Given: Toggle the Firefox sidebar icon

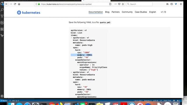Looking at the screenshot, I should (x=172, y=4).
